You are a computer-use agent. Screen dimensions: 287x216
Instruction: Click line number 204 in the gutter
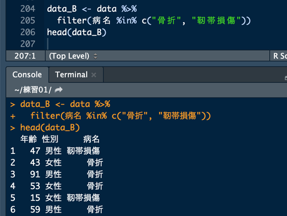28,9
